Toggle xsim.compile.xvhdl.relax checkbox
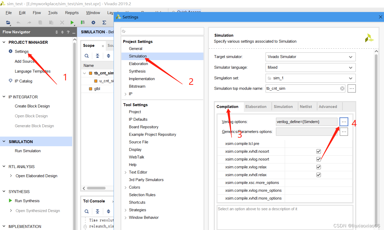This screenshot has height=230, width=384. (318, 175)
